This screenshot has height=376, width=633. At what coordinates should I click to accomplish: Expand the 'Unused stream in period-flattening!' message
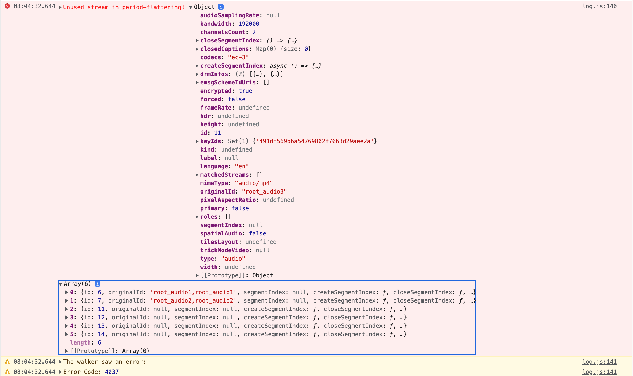[x=60, y=7]
